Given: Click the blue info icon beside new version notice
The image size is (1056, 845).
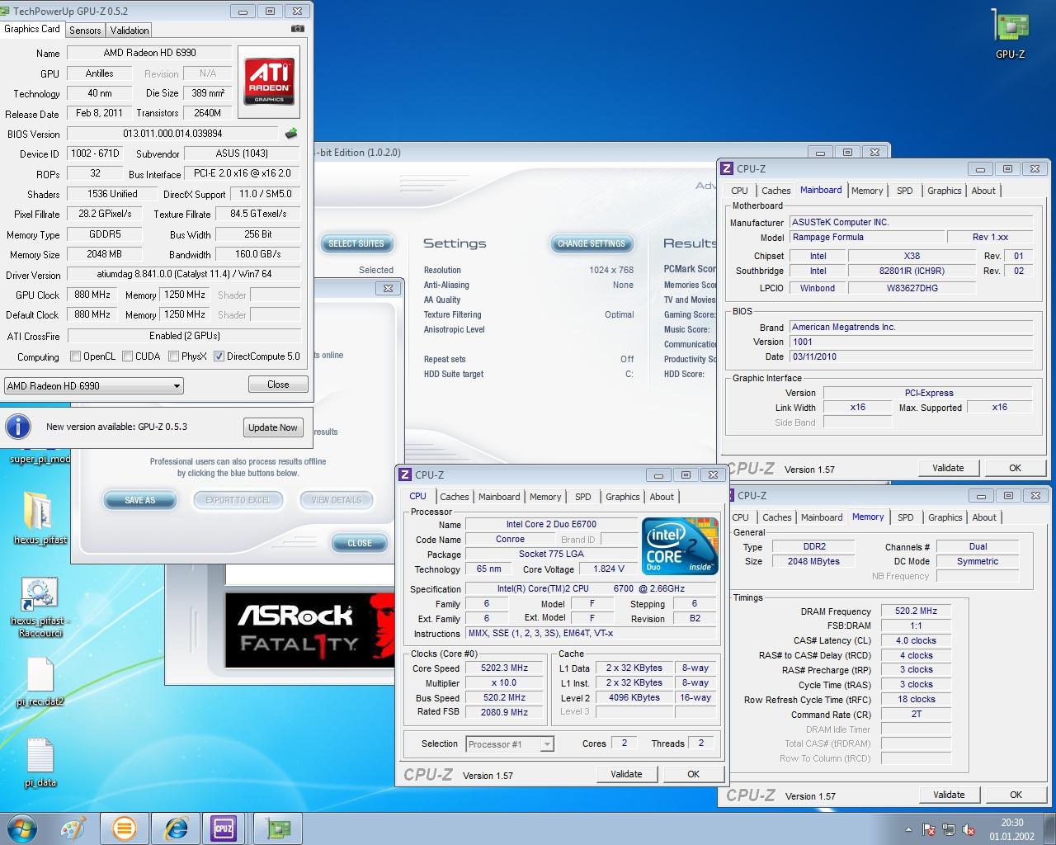Looking at the screenshot, I should coord(18,427).
